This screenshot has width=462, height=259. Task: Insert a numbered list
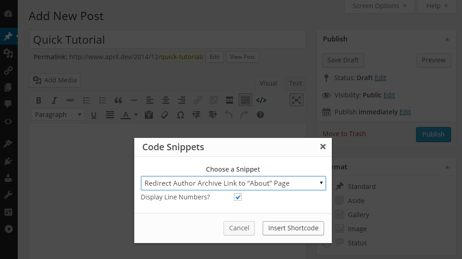pos(102,100)
